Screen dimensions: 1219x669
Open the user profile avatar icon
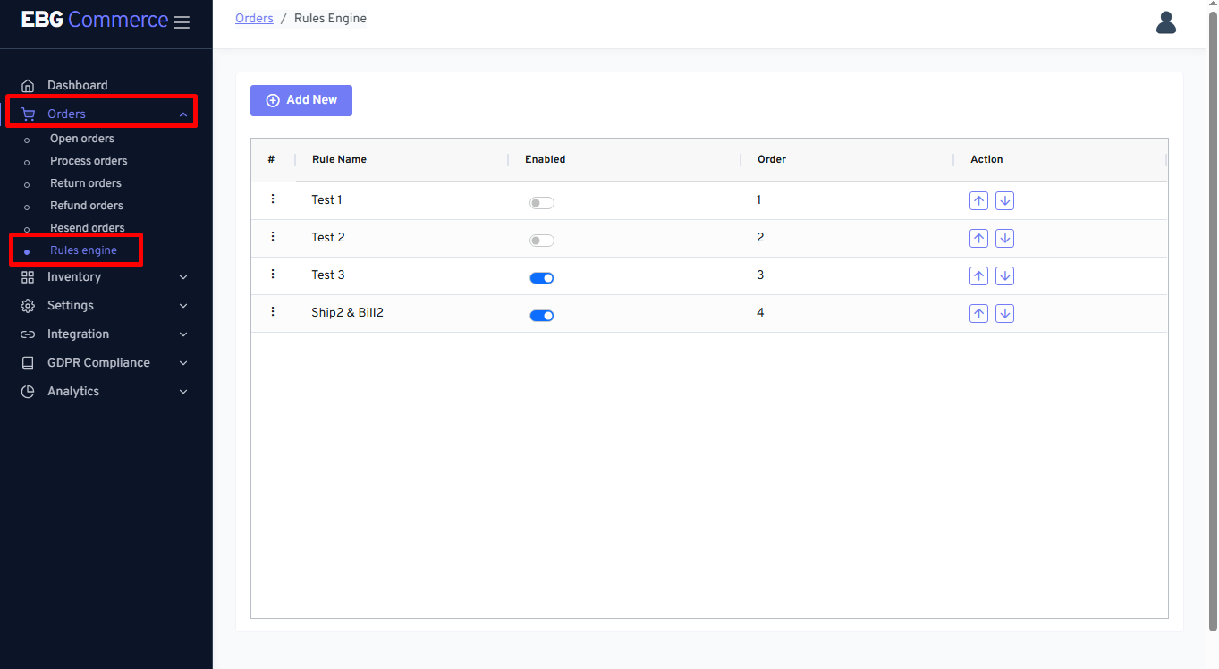1165,22
